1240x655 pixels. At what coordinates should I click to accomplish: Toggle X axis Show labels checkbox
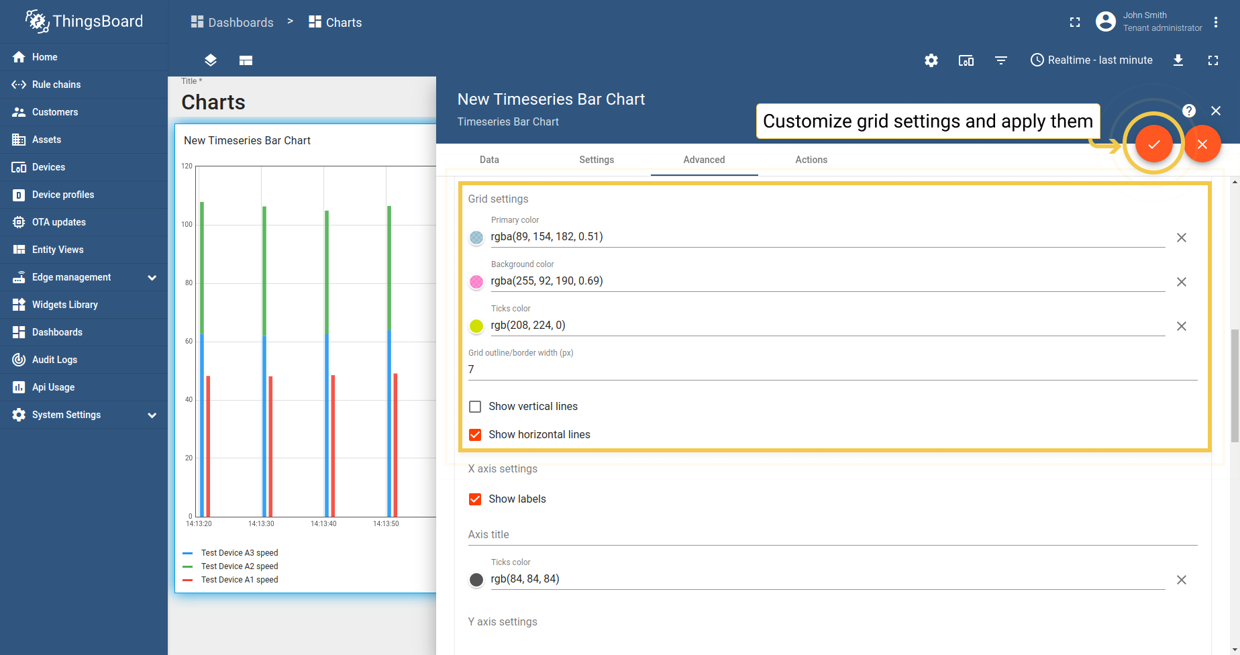[475, 499]
